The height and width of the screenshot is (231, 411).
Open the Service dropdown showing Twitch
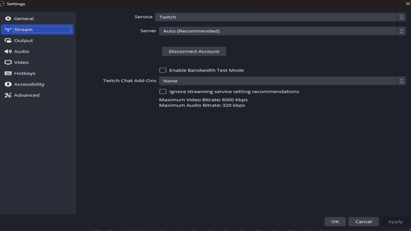tap(280, 17)
